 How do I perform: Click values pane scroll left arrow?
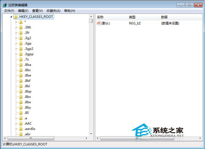pyautogui.click(x=97, y=138)
